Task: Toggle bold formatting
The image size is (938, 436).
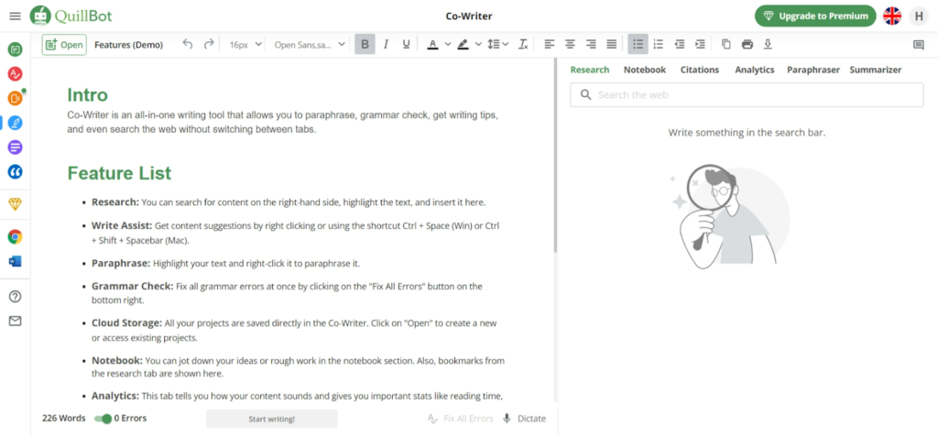Action: (x=365, y=44)
